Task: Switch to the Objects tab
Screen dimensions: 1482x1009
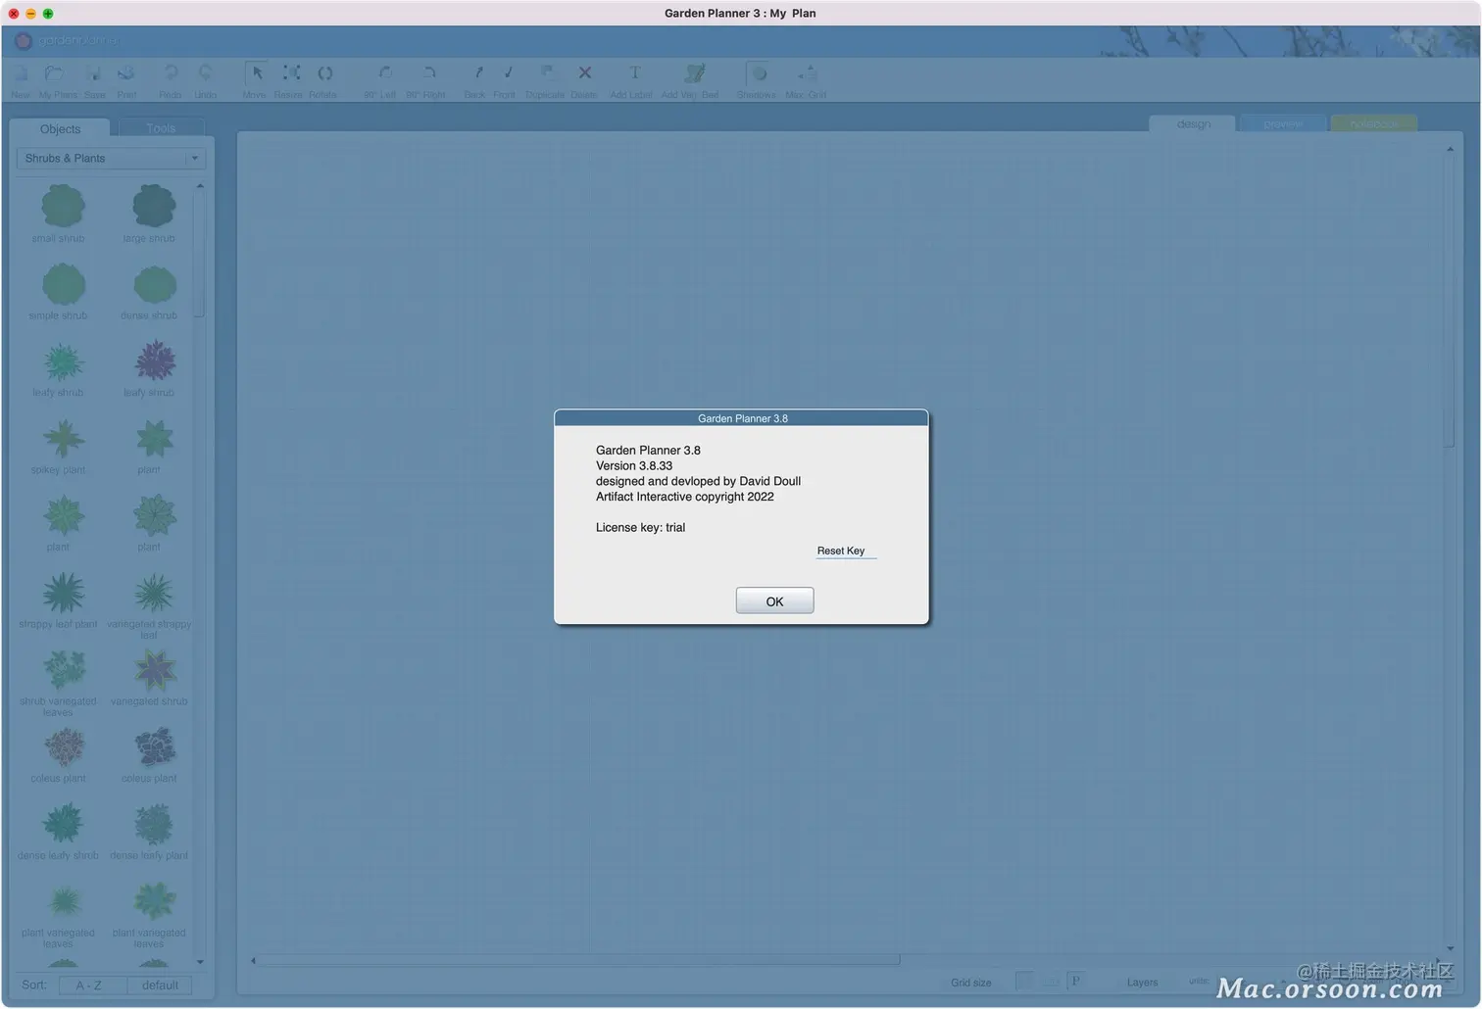Action: [x=61, y=128]
